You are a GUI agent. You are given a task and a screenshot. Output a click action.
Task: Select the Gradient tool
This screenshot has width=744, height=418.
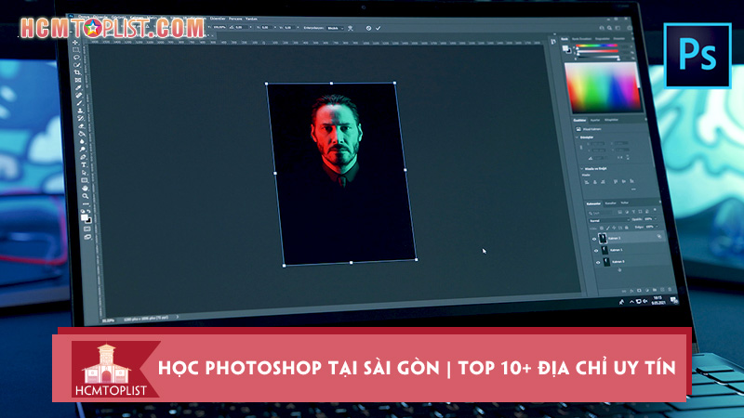82,134
